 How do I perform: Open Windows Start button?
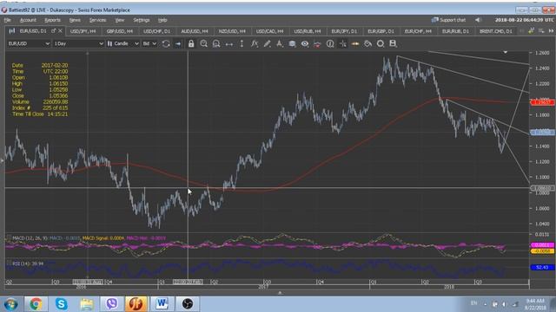pos(10,304)
